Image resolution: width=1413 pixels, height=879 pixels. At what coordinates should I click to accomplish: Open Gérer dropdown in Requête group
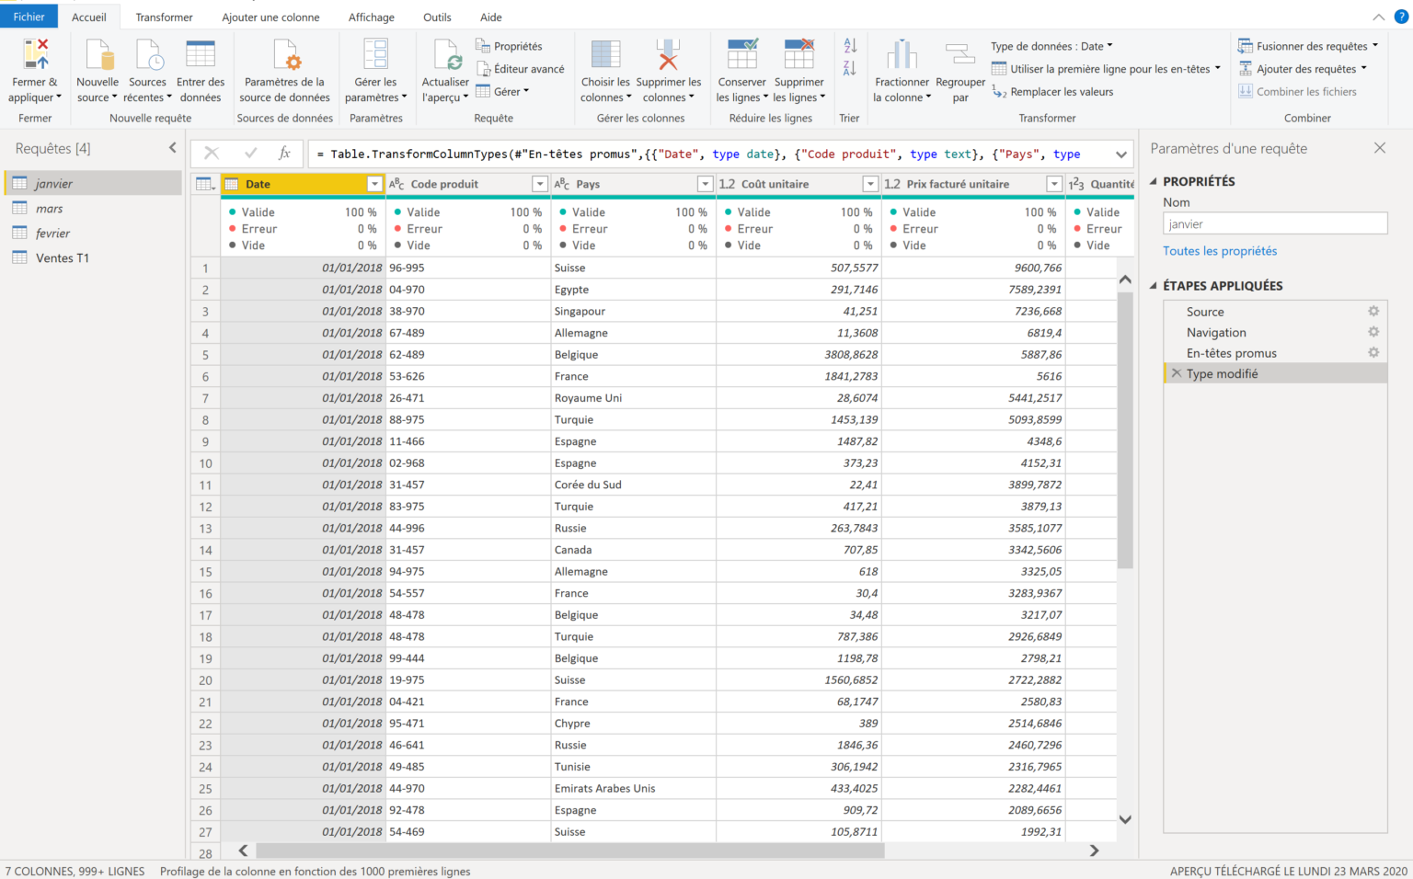502,91
